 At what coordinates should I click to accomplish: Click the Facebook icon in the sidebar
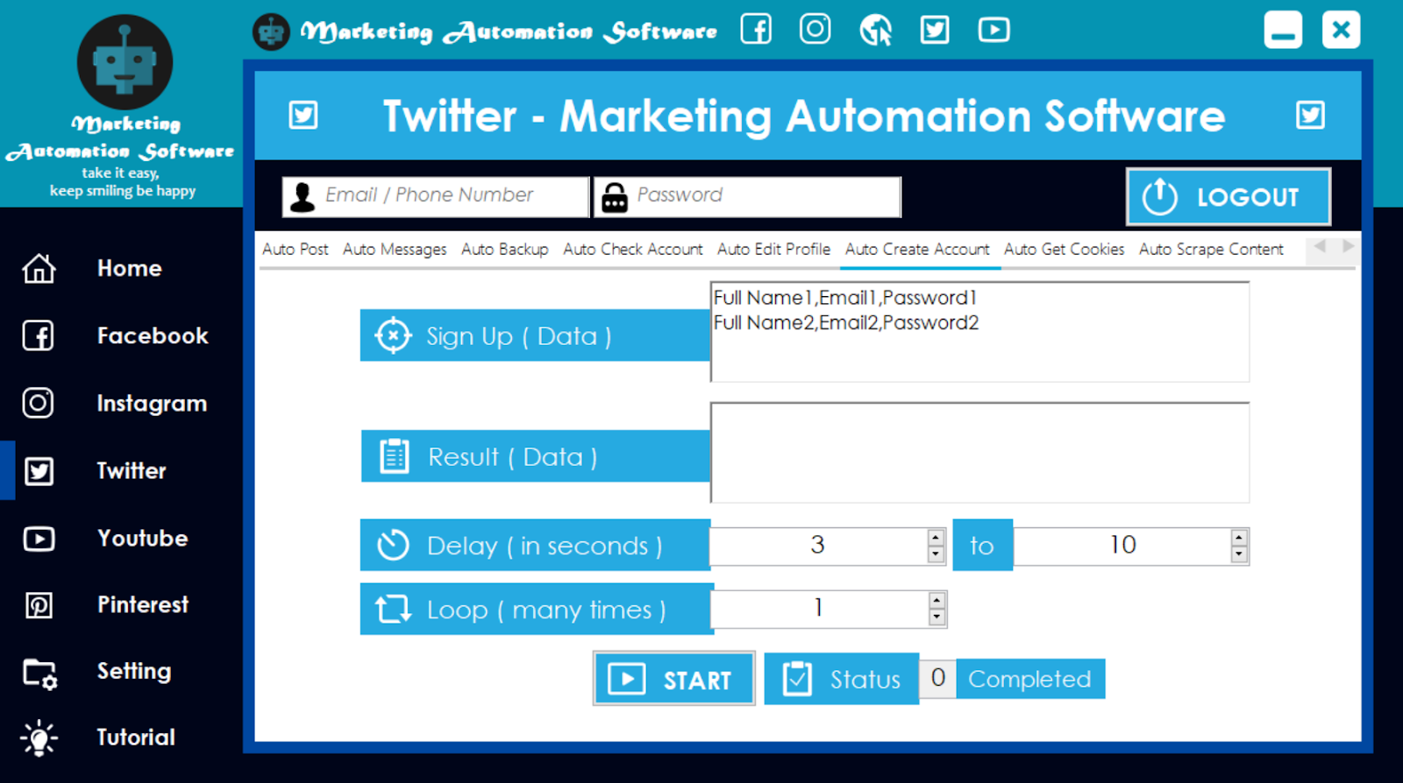pos(38,335)
